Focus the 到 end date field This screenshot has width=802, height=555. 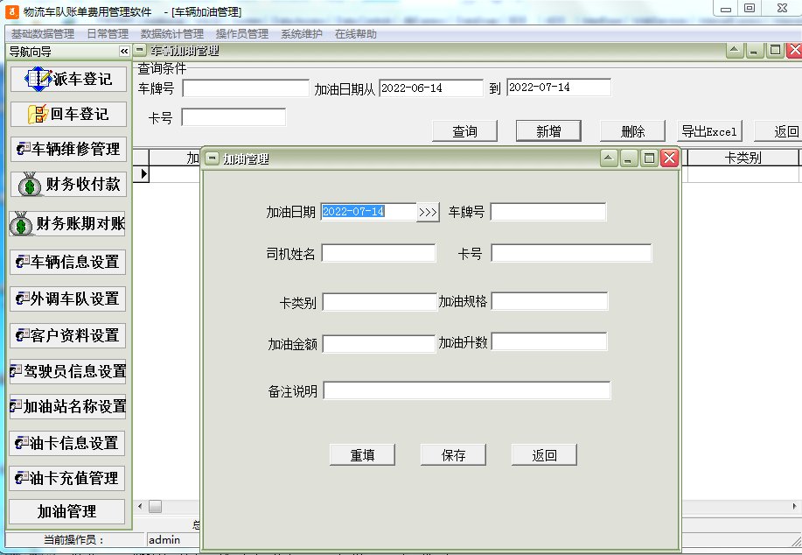559,88
